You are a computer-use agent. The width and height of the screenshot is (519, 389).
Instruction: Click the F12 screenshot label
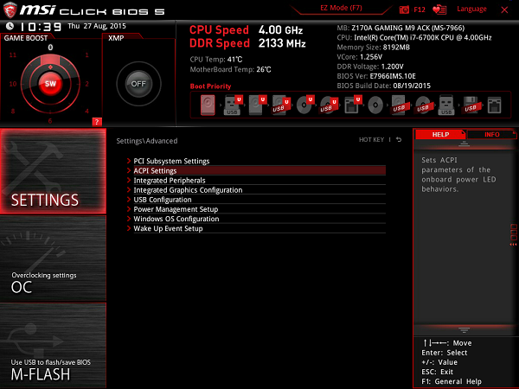tap(420, 10)
